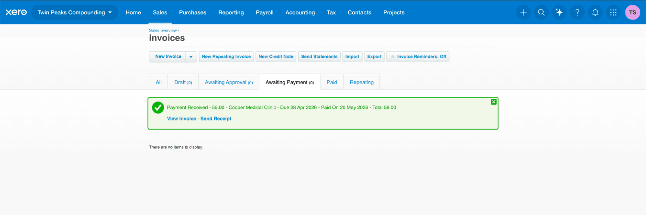Open Twin Peaks Compounding organisation dropdown

[x=75, y=12]
